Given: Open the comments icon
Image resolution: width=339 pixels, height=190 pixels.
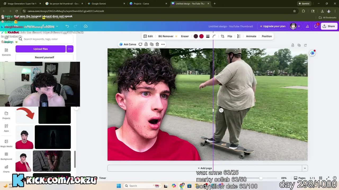Looking at the screenshot, I should 316,26.
